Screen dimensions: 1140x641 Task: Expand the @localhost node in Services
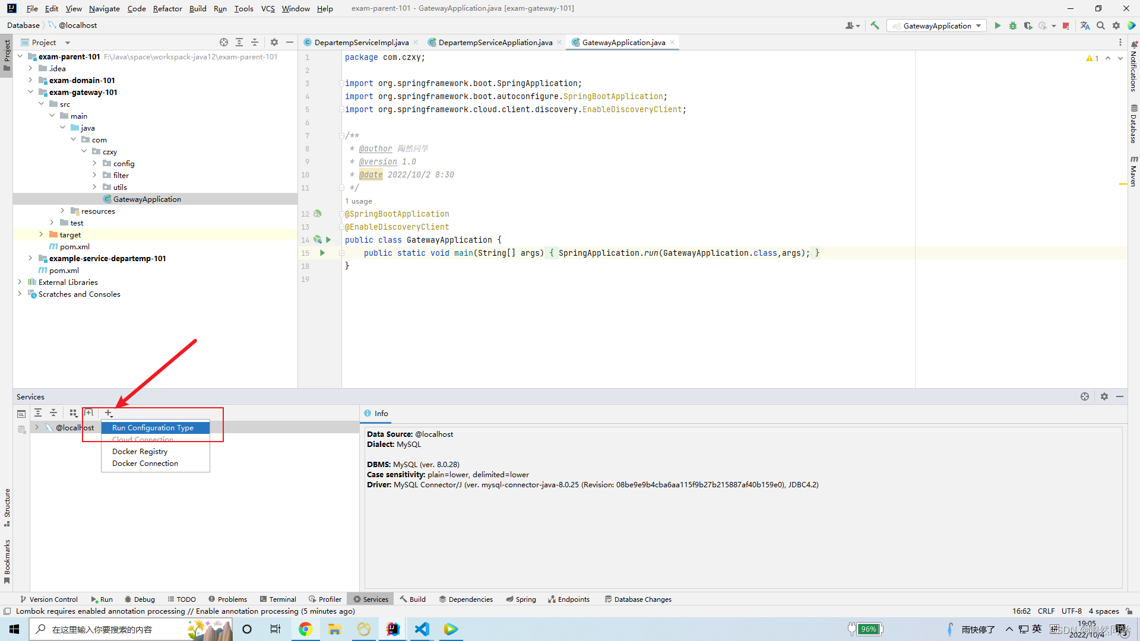[x=37, y=427]
